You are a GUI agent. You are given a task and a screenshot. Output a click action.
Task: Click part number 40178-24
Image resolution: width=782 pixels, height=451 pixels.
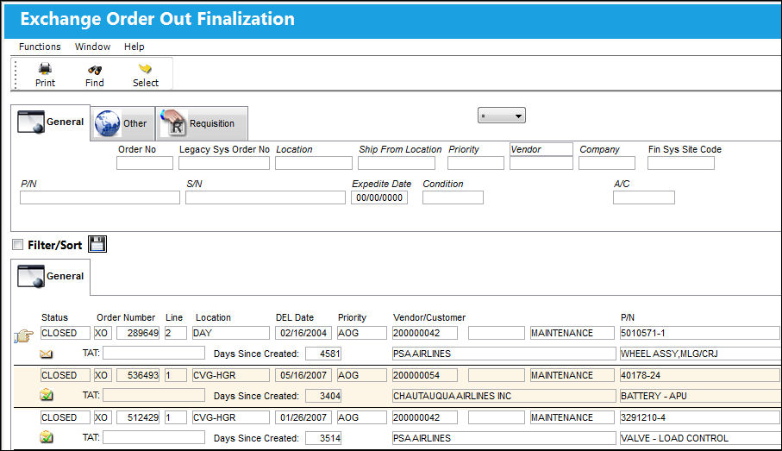700,375
